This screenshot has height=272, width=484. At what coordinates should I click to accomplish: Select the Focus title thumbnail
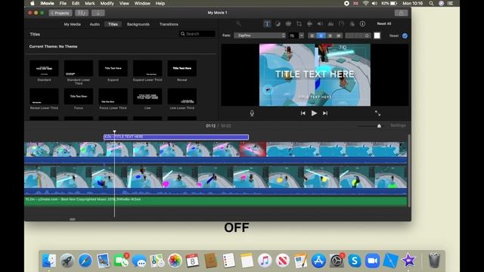[x=79, y=97]
